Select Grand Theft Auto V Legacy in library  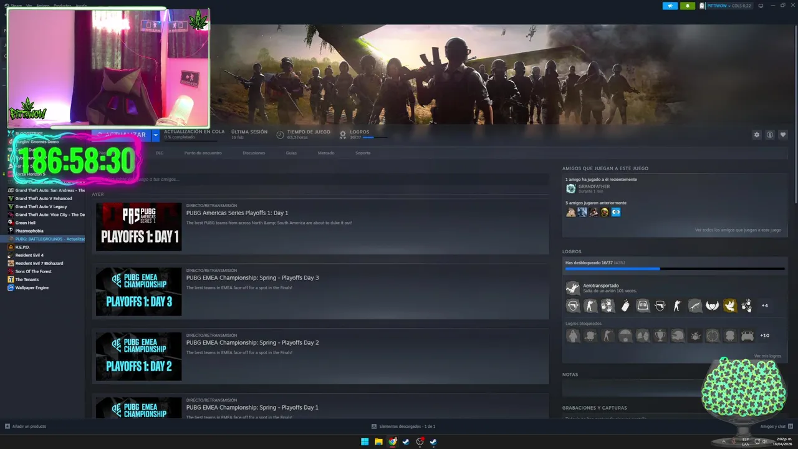click(x=41, y=206)
